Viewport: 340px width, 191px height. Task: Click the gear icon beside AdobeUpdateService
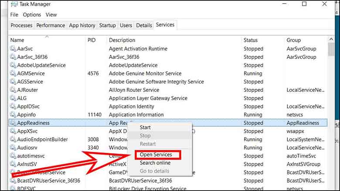tap(13, 65)
